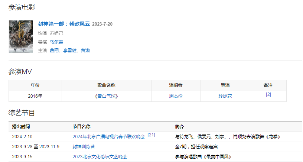Open the 李雪健 cast link

[x=69, y=51]
